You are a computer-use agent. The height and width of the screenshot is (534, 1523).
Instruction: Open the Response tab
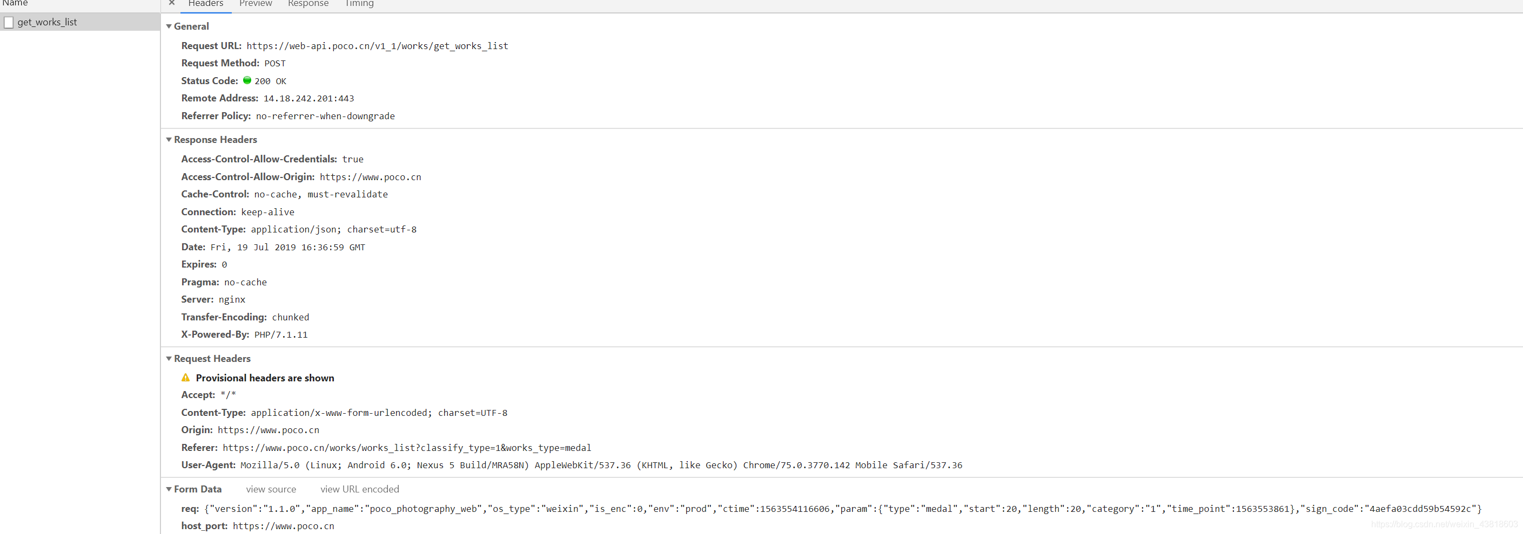[x=308, y=4]
